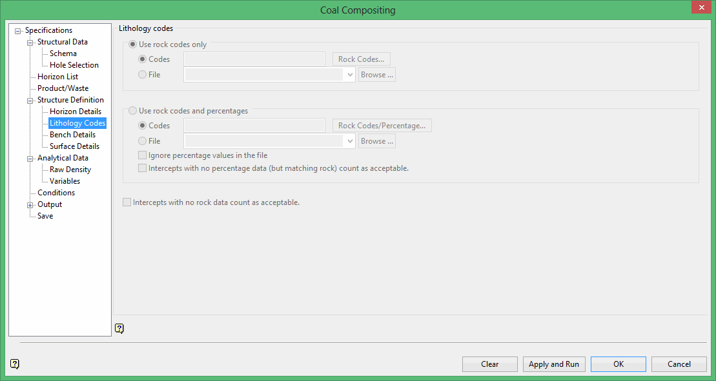Viewport: 716px width, 381px height.
Task: Check 'Intercepts with no rock data' option
Action: [x=127, y=202]
